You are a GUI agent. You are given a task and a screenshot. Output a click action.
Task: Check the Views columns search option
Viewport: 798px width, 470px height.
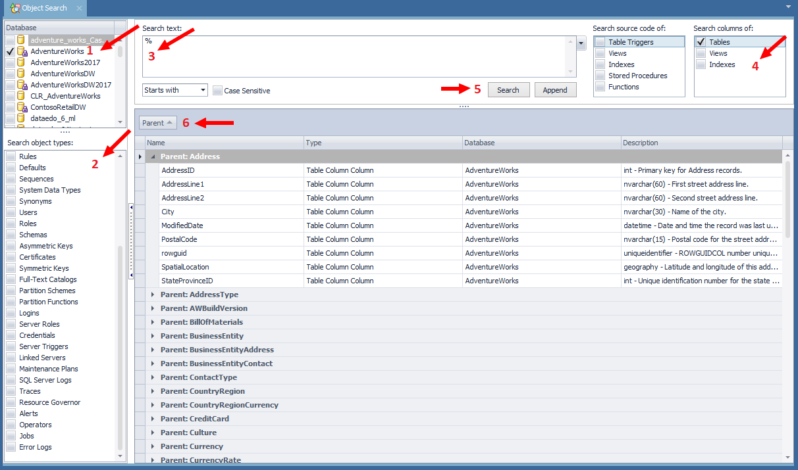[701, 53]
